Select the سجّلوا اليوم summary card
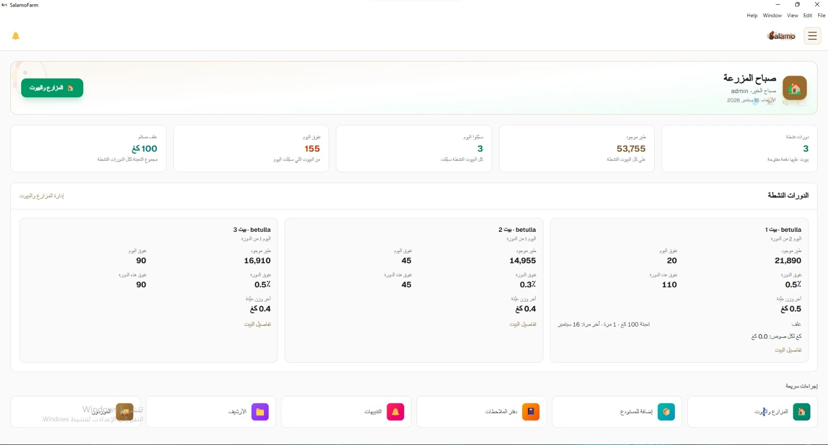This screenshot has height=445, width=828. click(413, 149)
